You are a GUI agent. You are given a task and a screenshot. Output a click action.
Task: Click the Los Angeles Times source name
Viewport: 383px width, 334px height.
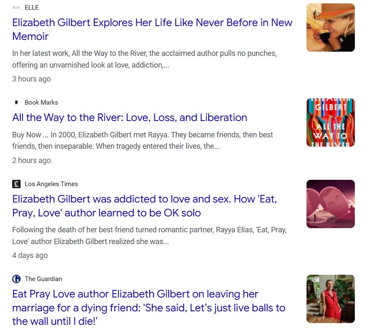click(51, 184)
